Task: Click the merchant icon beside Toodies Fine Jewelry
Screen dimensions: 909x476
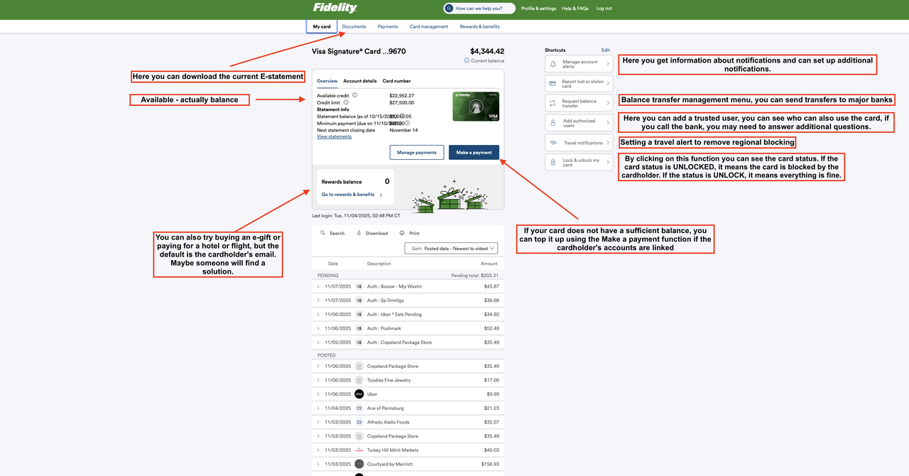Action: coord(359,380)
